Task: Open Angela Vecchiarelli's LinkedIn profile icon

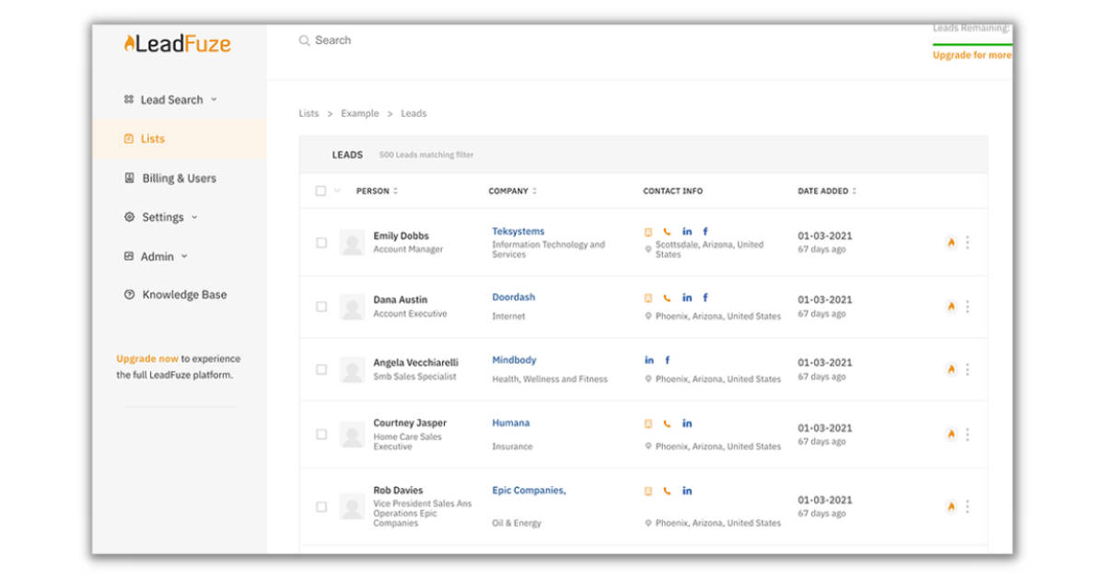Action: [x=649, y=360]
